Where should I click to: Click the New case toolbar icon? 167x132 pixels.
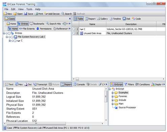[8, 14]
